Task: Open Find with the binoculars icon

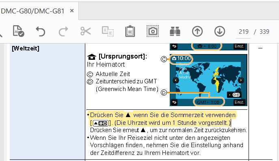Action: (x=175, y=31)
